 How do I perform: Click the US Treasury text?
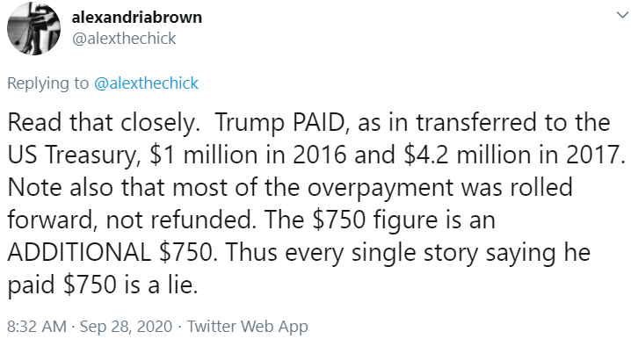coord(73,155)
